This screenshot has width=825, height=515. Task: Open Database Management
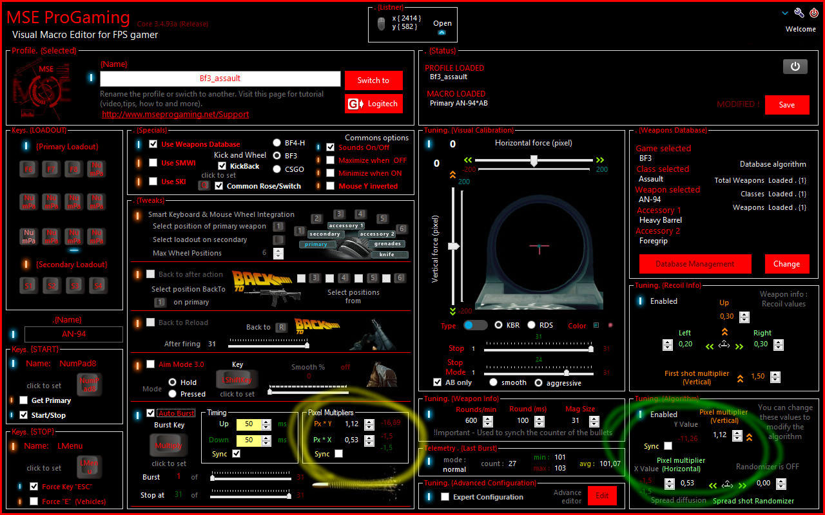point(695,264)
